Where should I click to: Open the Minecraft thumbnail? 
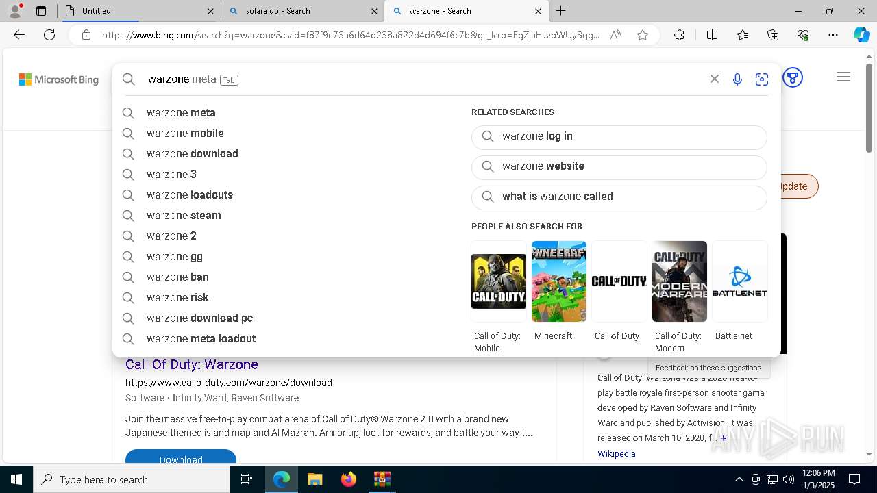pyautogui.click(x=559, y=281)
